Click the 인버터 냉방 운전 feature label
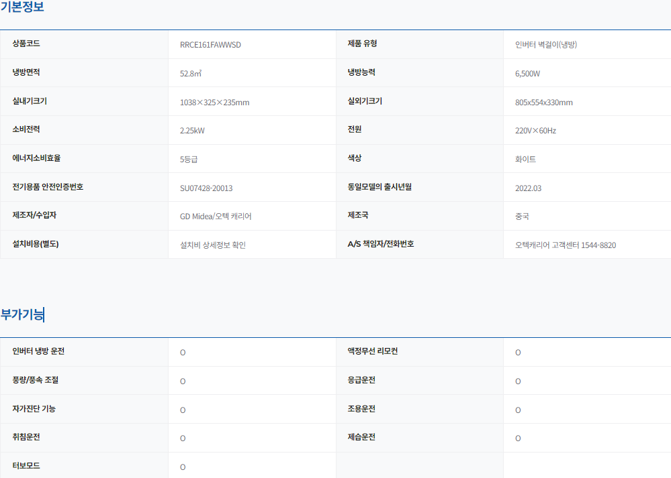This screenshot has width=671, height=478. 38,351
